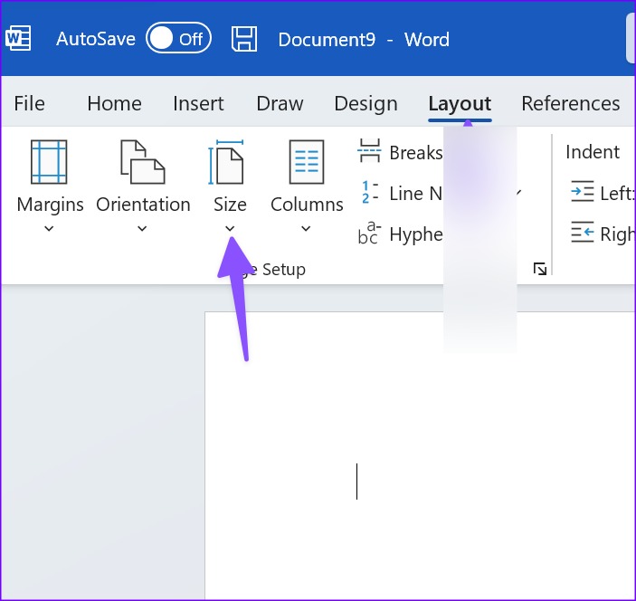This screenshot has width=636, height=601.
Task: Open the Page Setup dialog launcher
Action: click(540, 269)
